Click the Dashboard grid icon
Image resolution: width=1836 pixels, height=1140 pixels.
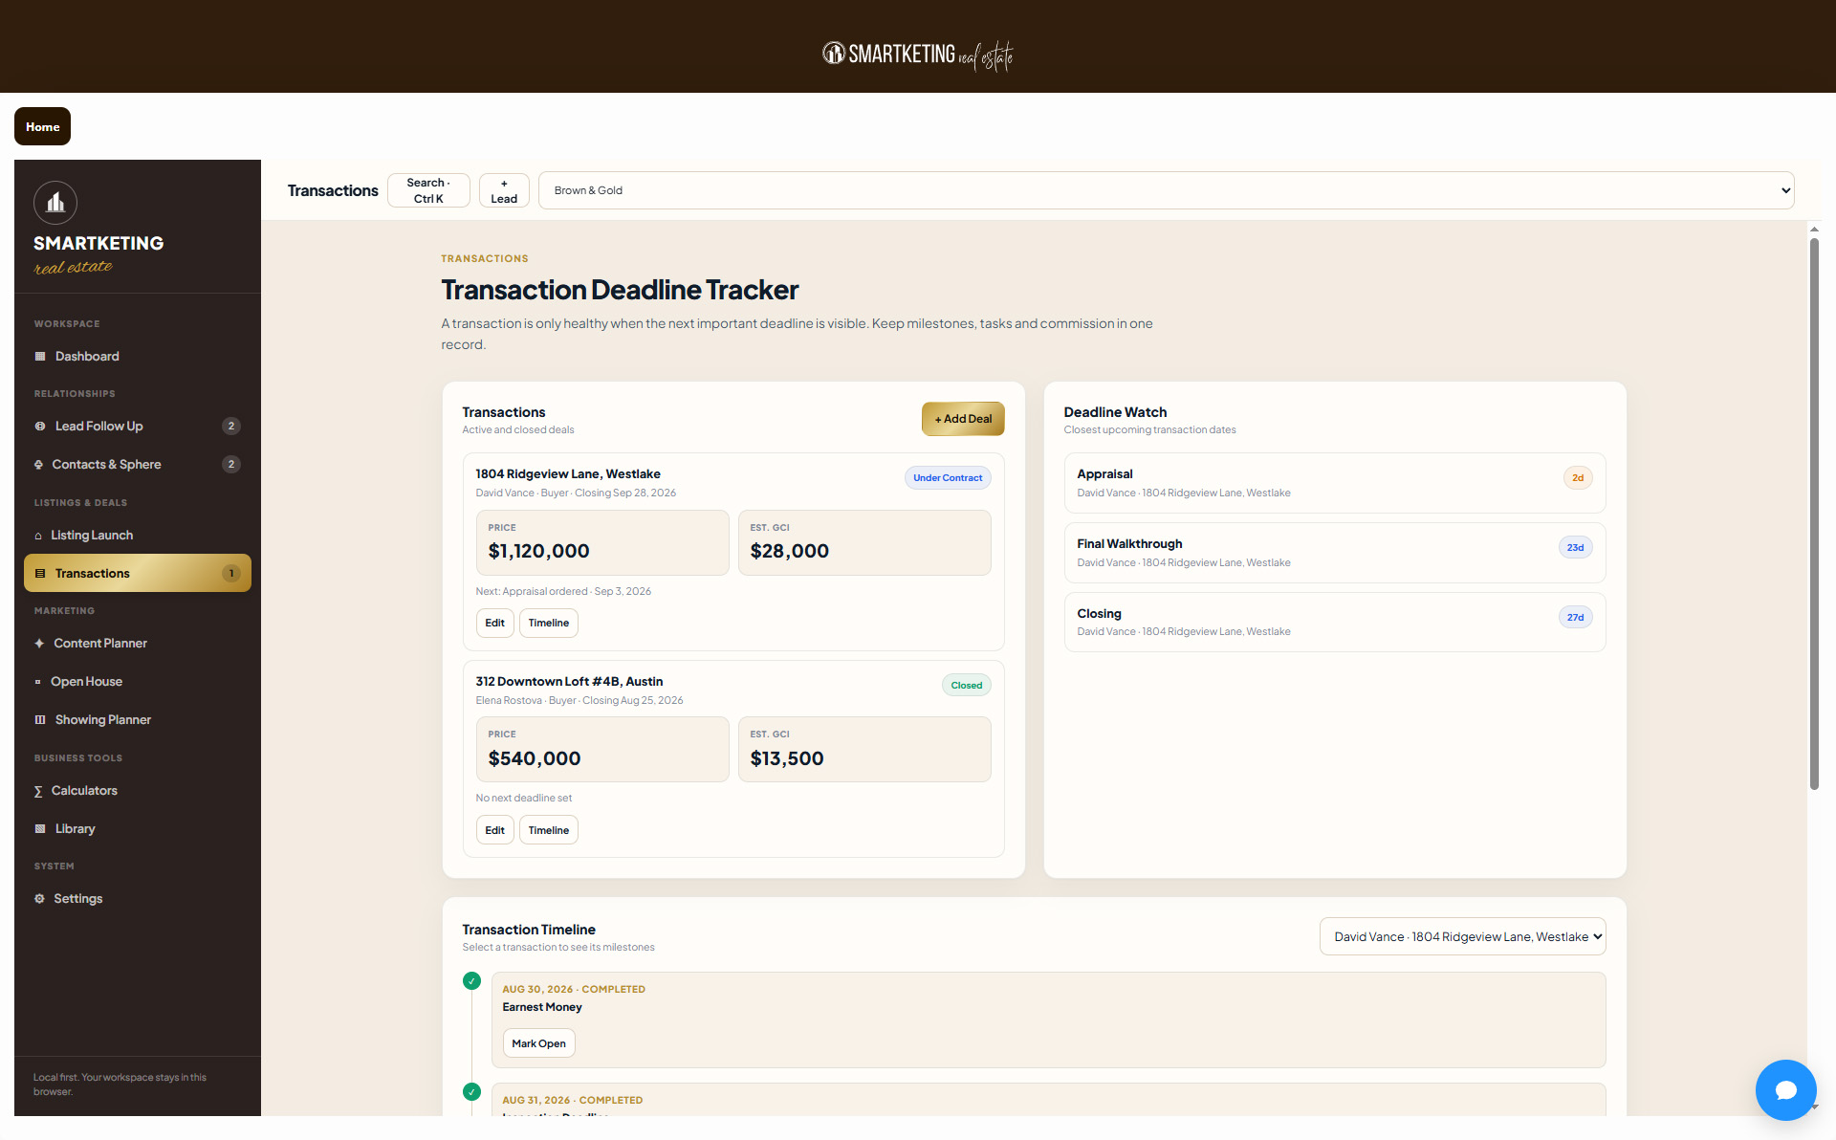[x=40, y=357]
